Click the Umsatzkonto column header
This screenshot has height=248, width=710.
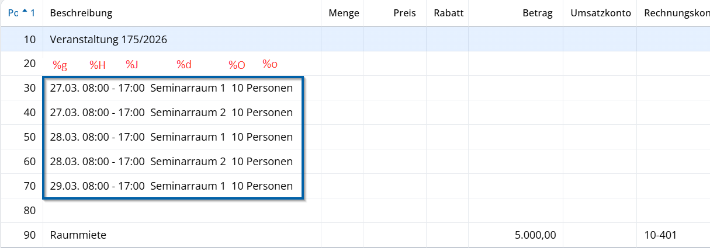601,13
